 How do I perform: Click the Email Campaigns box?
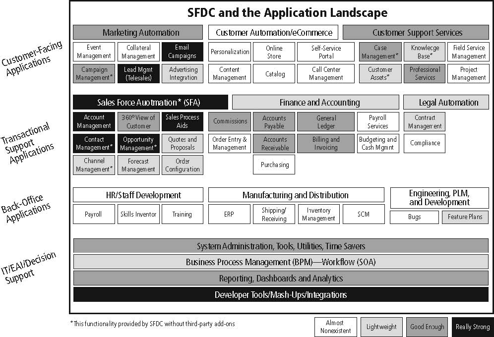[x=182, y=52]
